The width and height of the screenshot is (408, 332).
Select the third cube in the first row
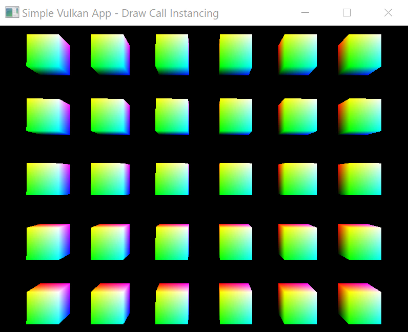(172, 55)
